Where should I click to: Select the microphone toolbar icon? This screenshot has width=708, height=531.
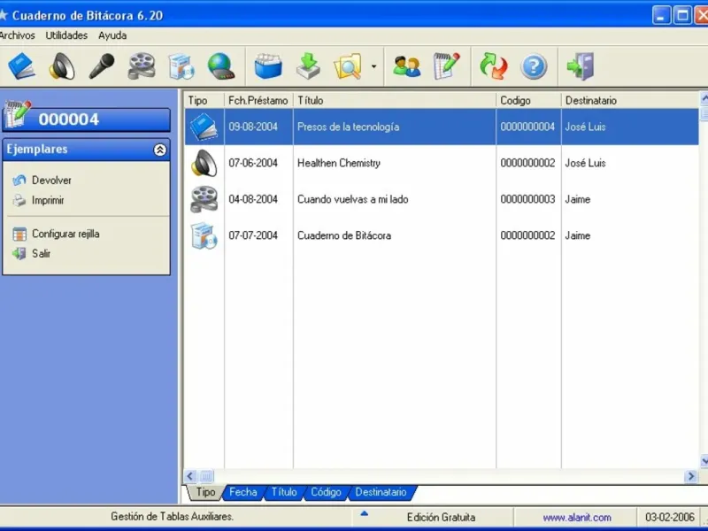pyautogui.click(x=102, y=66)
